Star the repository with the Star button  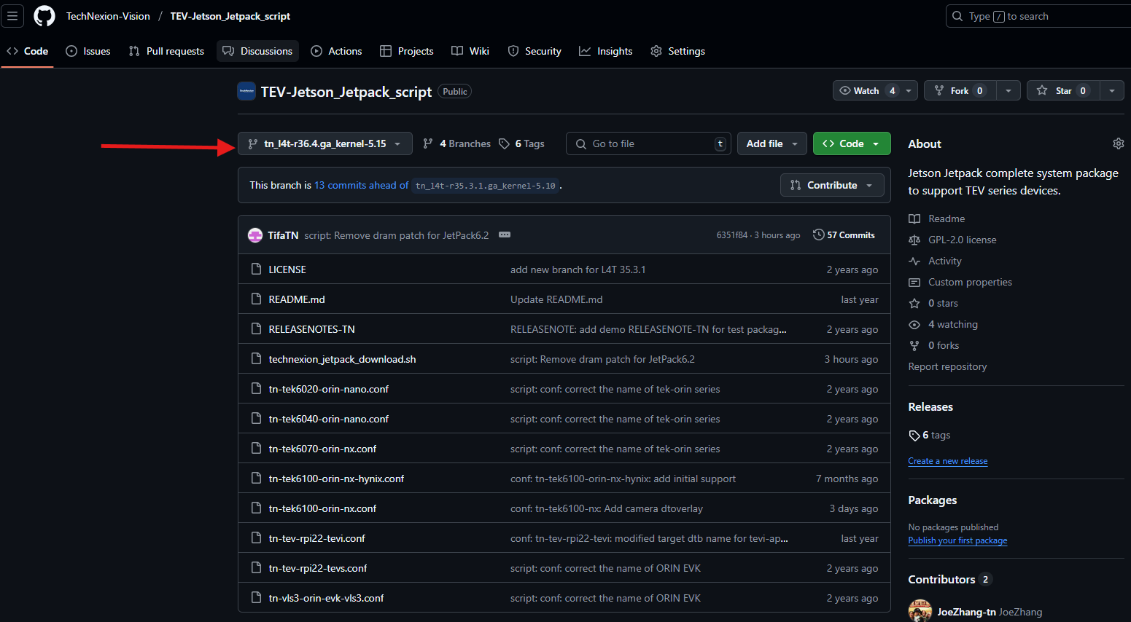pos(1063,90)
